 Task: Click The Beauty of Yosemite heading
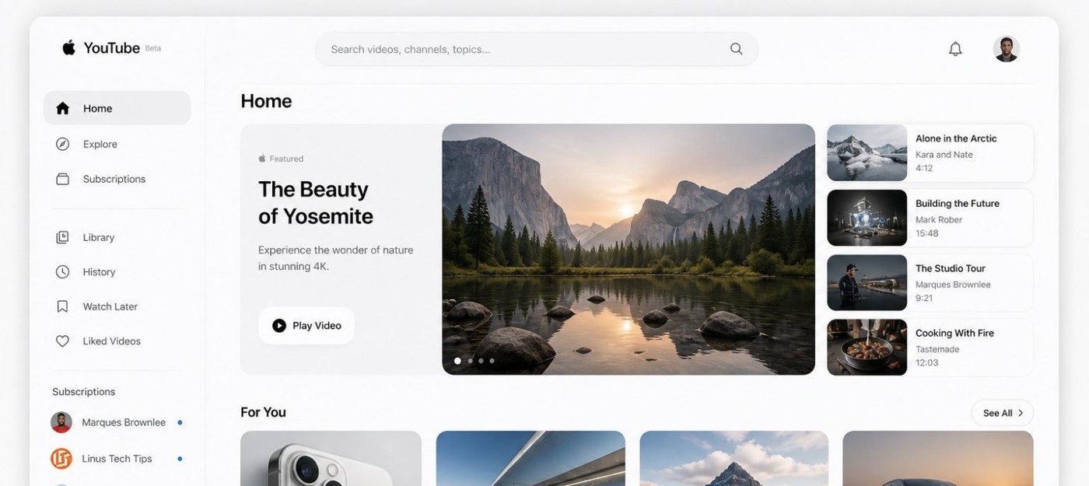coord(316,203)
